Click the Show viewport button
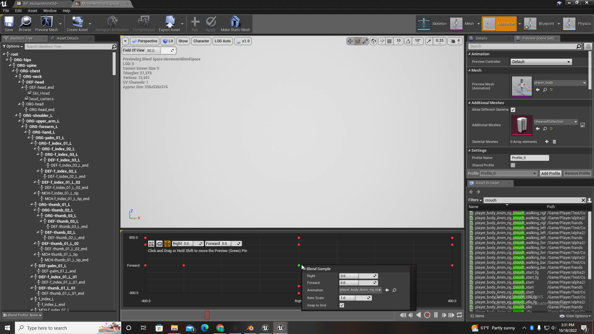This screenshot has height=334, width=594. pos(183,41)
